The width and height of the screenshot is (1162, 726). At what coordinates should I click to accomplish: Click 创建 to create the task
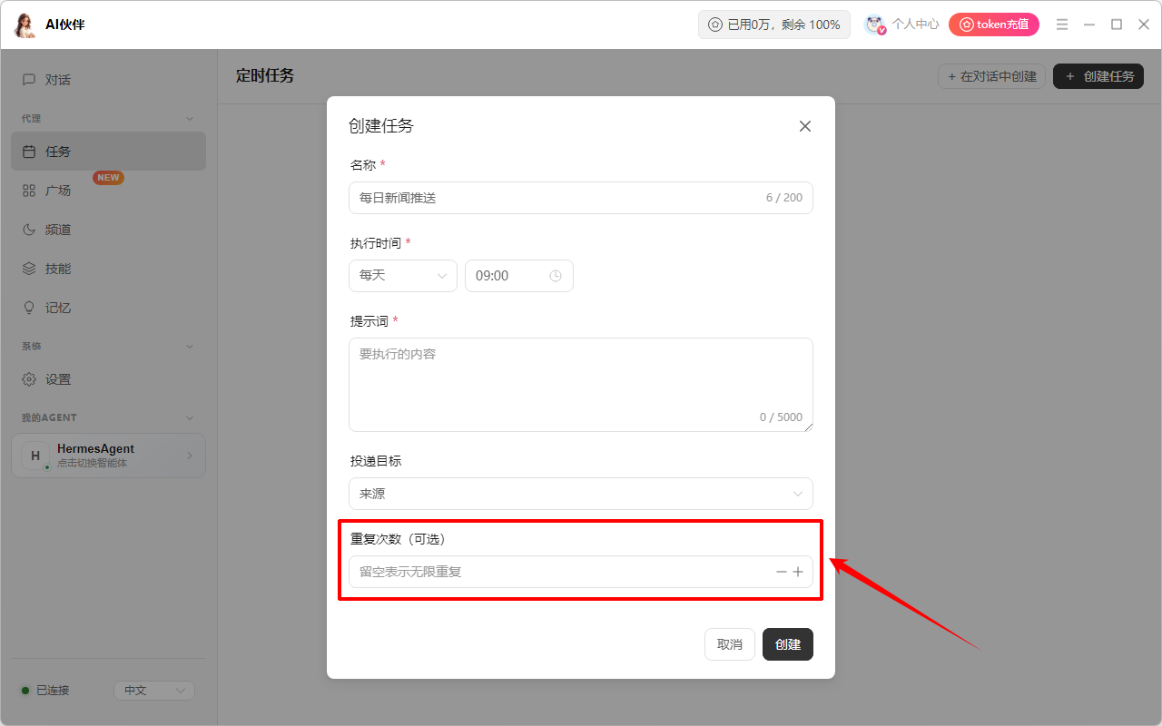(x=788, y=644)
